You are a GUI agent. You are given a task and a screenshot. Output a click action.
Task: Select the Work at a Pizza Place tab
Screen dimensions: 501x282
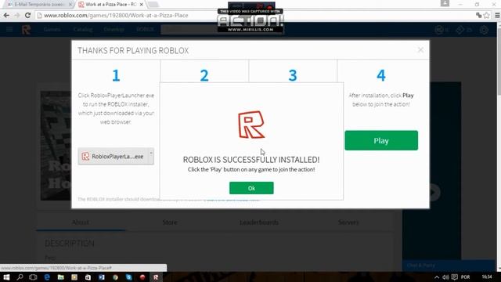pos(110,5)
